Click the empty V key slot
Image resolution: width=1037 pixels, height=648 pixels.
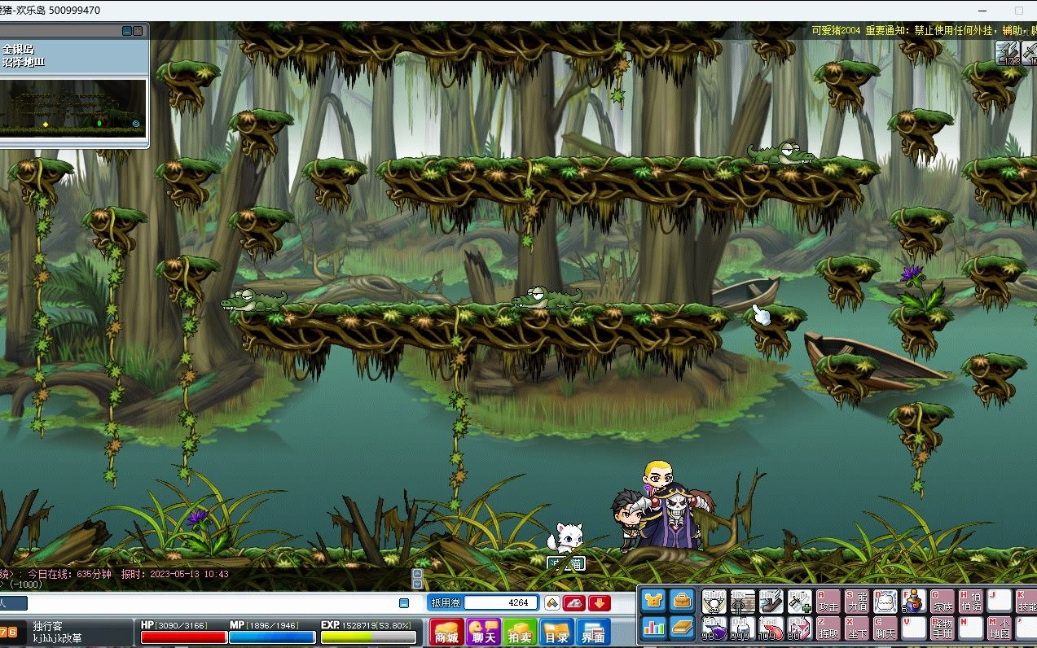point(914,628)
